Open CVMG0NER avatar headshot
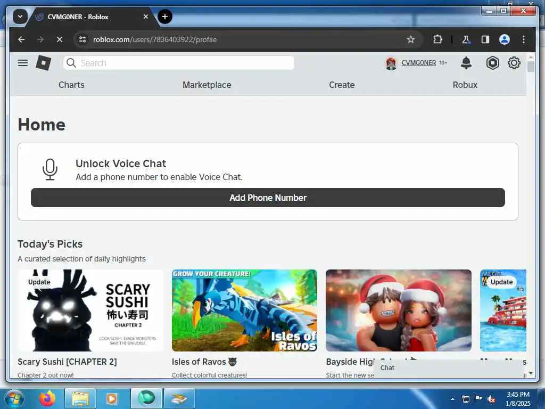This screenshot has width=545, height=409. (x=391, y=63)
